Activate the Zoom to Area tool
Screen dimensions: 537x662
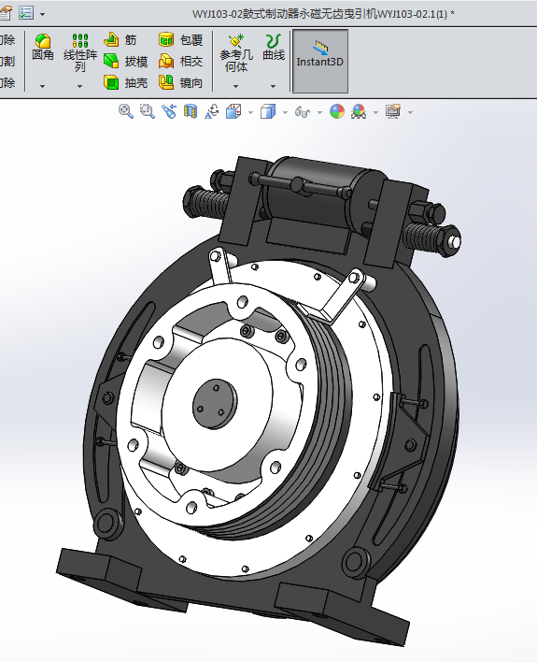pyautogui.click(x=148, y=111)
